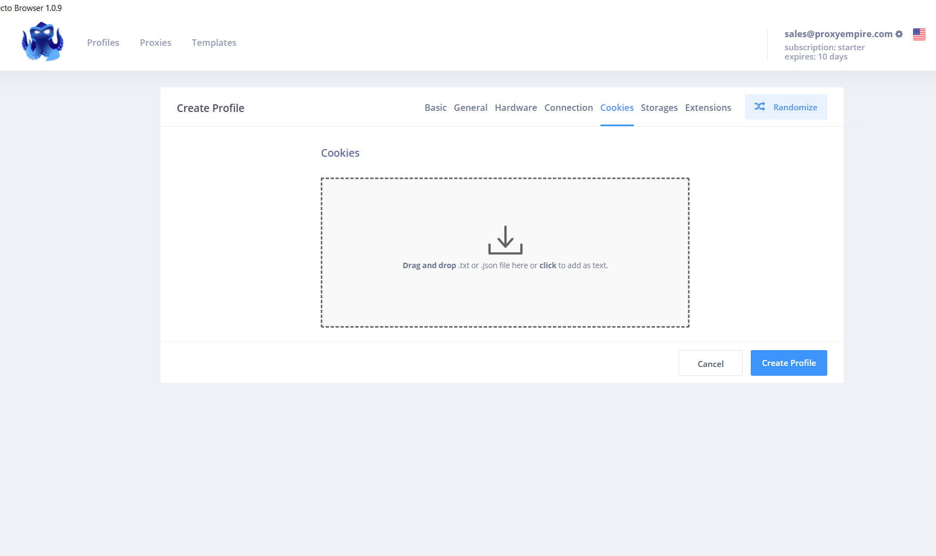This screenshot has width=936, height=556.
Task: Click the 'Create Profile' heading
Action: pyautogui.click(x=210, y=108)
